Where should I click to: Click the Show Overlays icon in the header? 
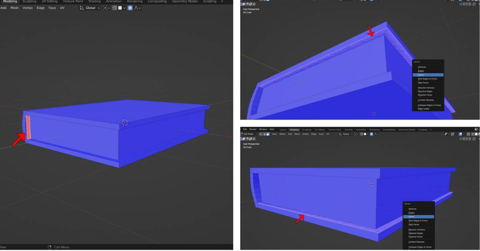coord(460,134)
